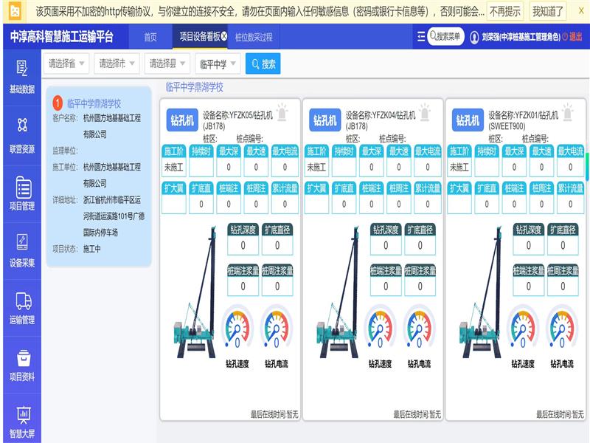Open the 请选择县 county dropdown
The height and width of the screenshot is (443, 590).
[167, 64]
